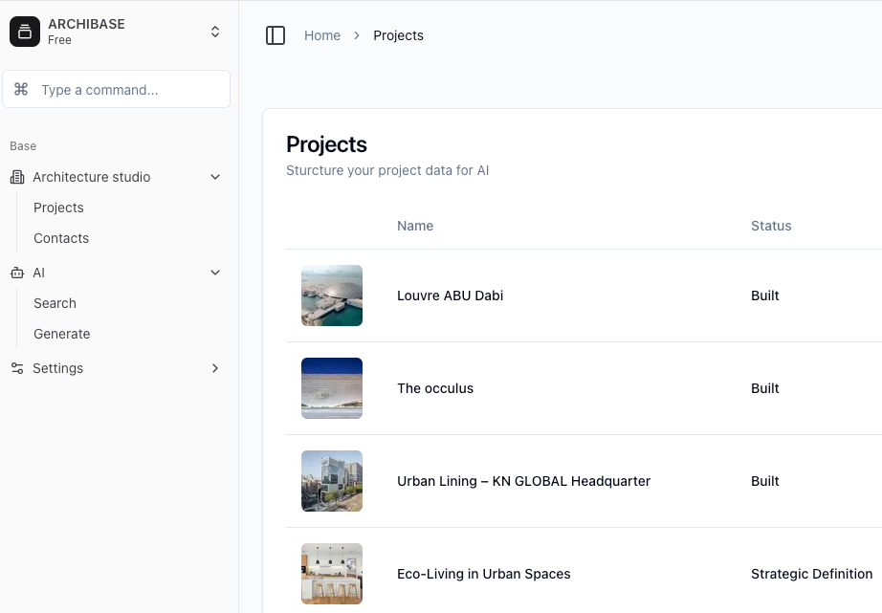Click the AI section icon
The height and width of the screenshot is (613, 882).
point(16,273)
